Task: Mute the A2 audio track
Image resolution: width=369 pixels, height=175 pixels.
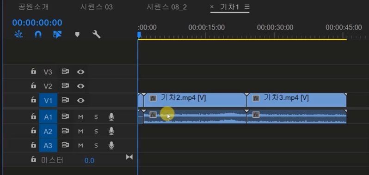Action: tap(80, 131)
